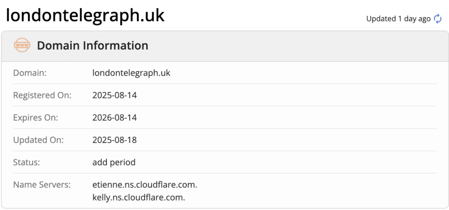The image size is (449, 210).
Task: Select the londontelegraph.uk domain value
Action: tap(131, 73)
